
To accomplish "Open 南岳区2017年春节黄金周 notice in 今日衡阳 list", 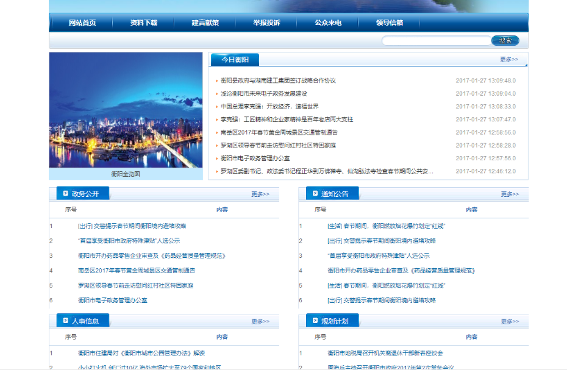I will [x=279, y=132].
